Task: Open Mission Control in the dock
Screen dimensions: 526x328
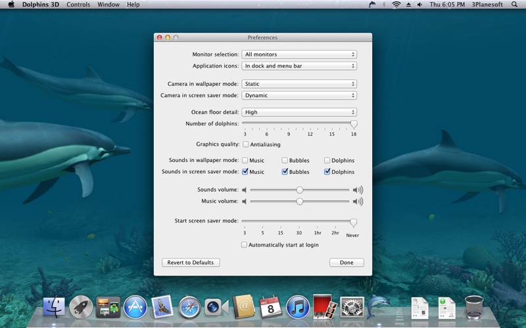Action: tap(108, 307)
